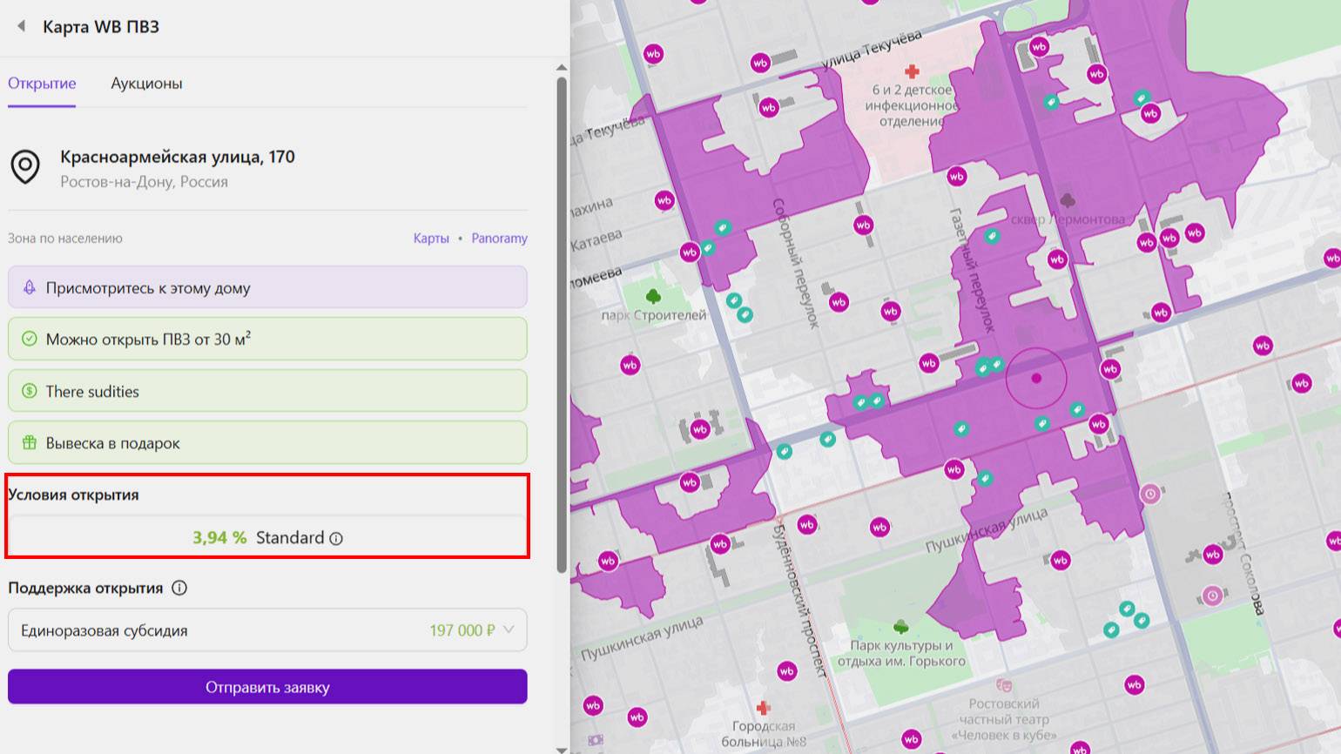Open the Карты link
Screen dimensions: 1341x754
(431, 238)
